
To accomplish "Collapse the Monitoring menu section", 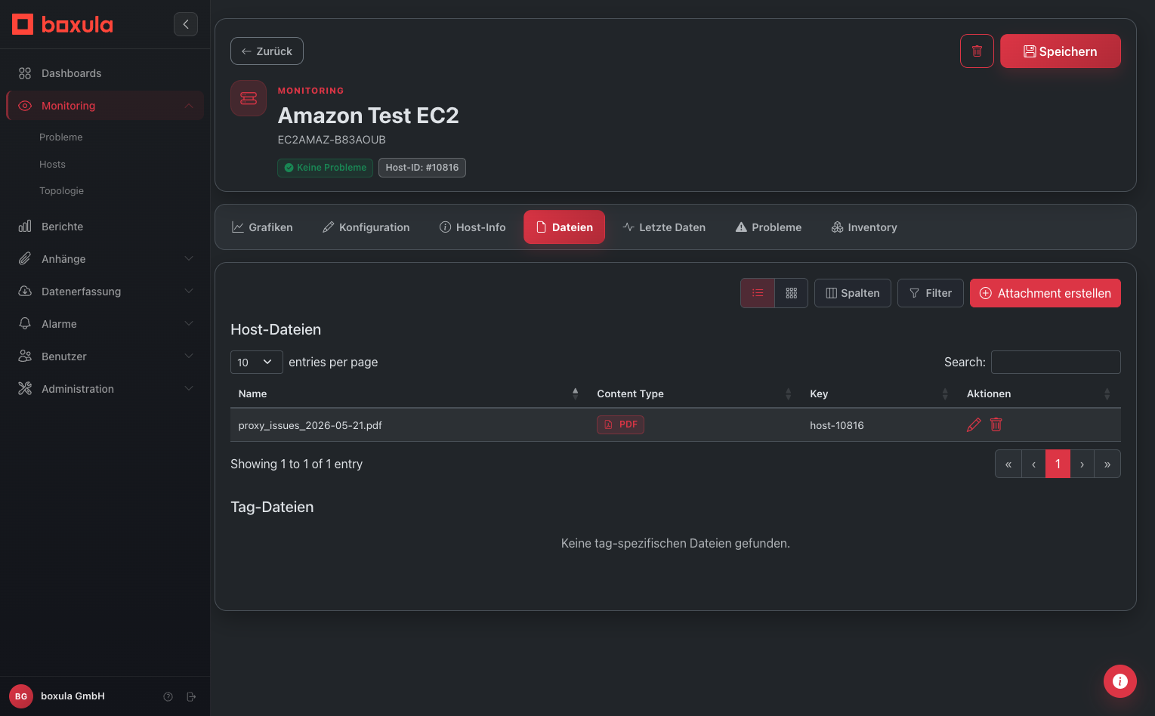I will (x=105, y=106).
